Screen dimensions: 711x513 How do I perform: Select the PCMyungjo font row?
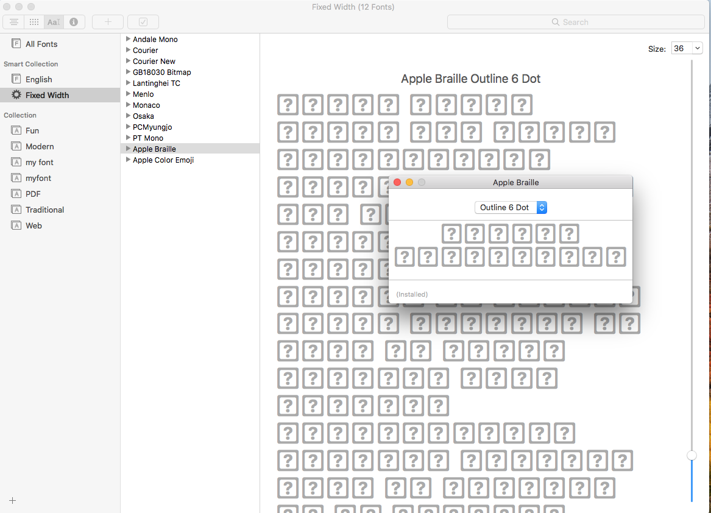190,127
